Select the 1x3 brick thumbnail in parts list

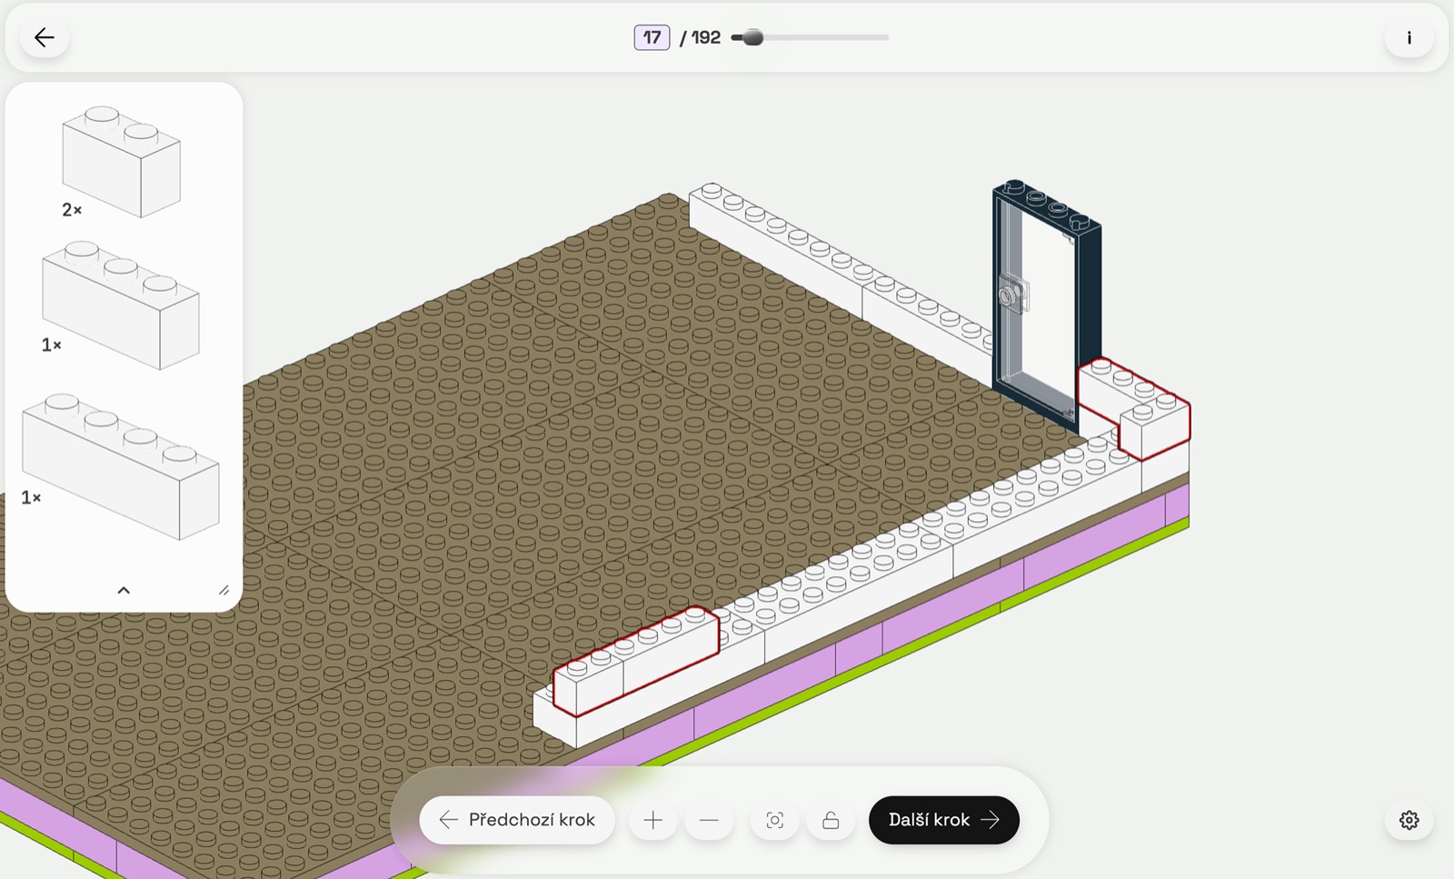point(121,305)
